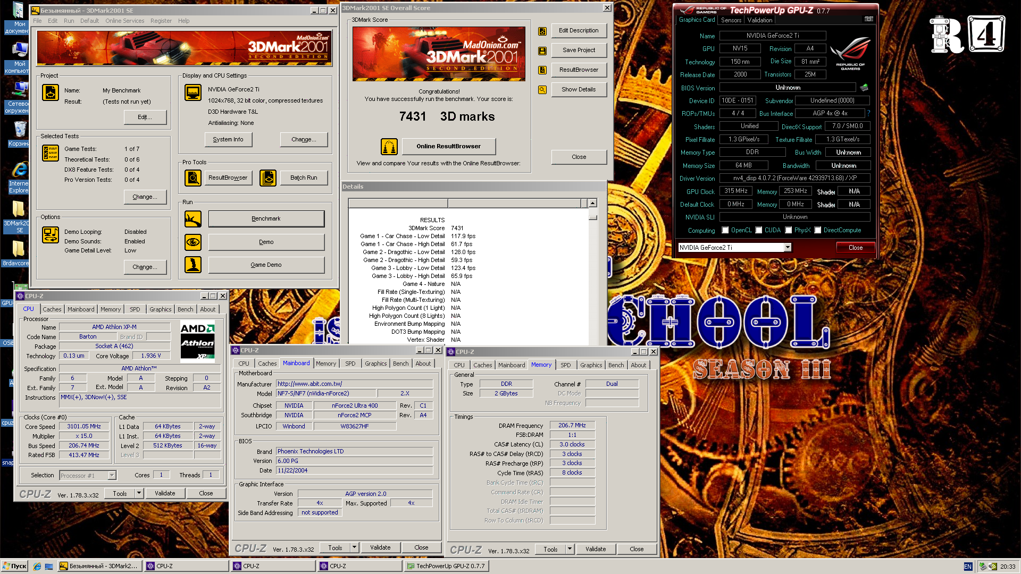Click the Game Demo icon
Screen dimensions: 1021x574
pos(193,265)
